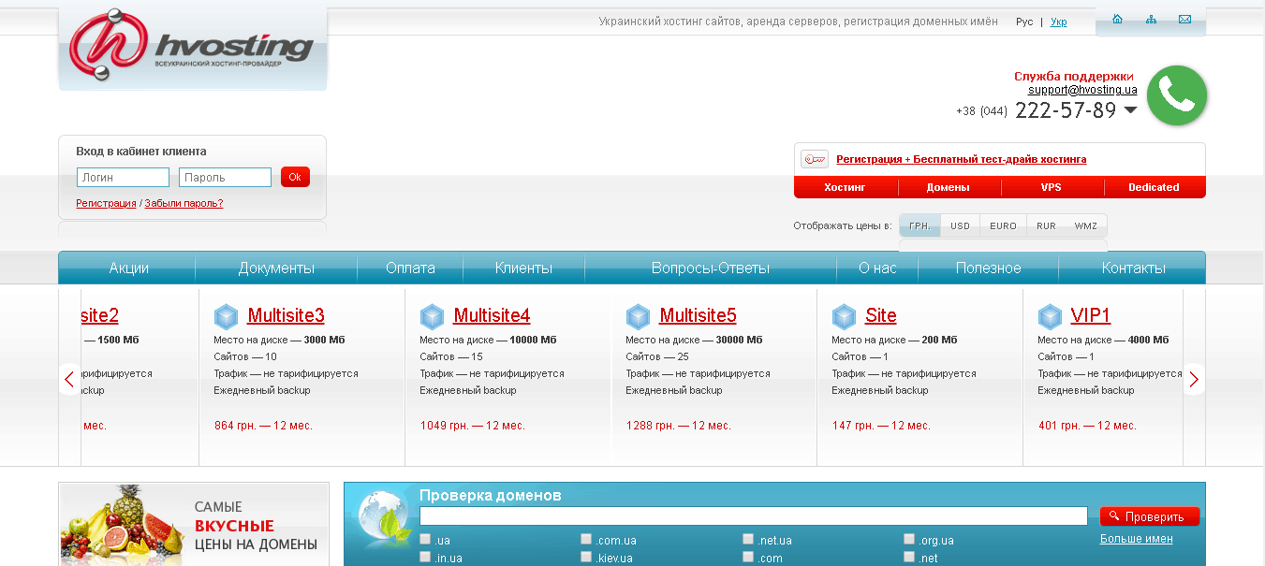Check the .net.ua domain checkbox

(x=748, y=539)
